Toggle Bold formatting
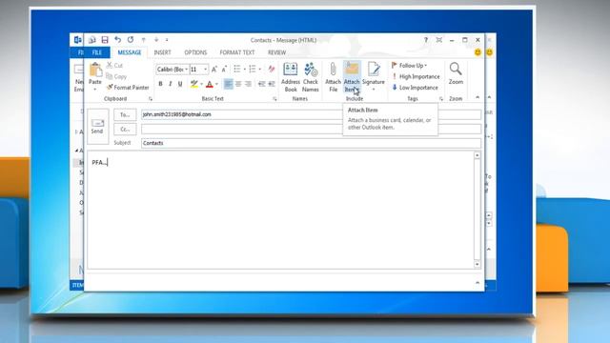 tap(160, 84)
